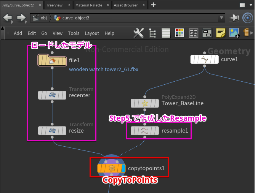
Task: Toggle the display flag on curve1 node
Action: click(x=216, y=59)
